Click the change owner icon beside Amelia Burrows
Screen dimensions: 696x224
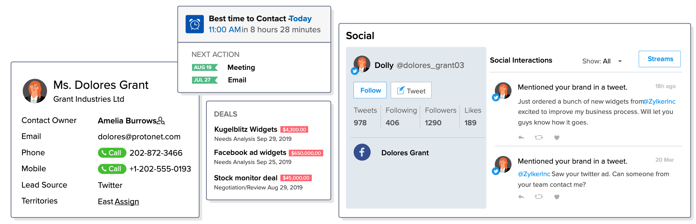pyautogui.click(x=161, y=121)
